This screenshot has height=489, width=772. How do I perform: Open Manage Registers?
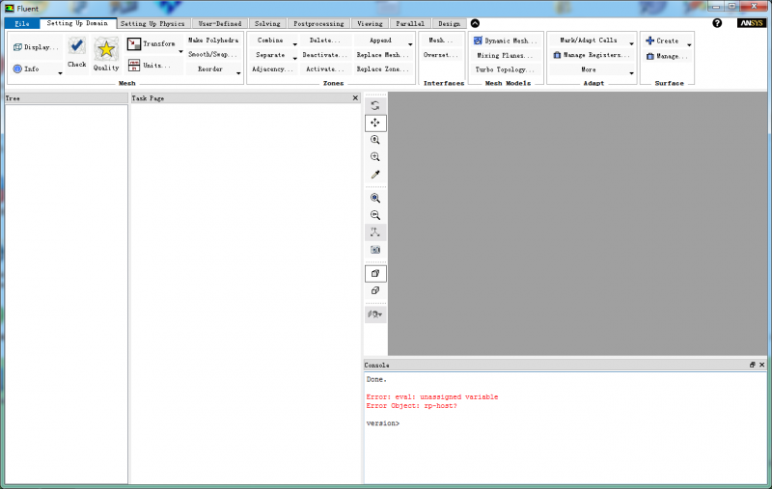592,55
